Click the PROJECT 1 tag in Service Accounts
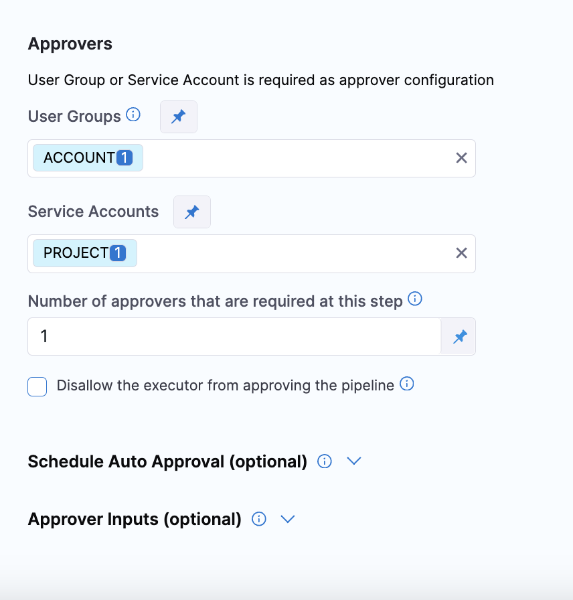 pyautogui.click(x=85, y=253)
